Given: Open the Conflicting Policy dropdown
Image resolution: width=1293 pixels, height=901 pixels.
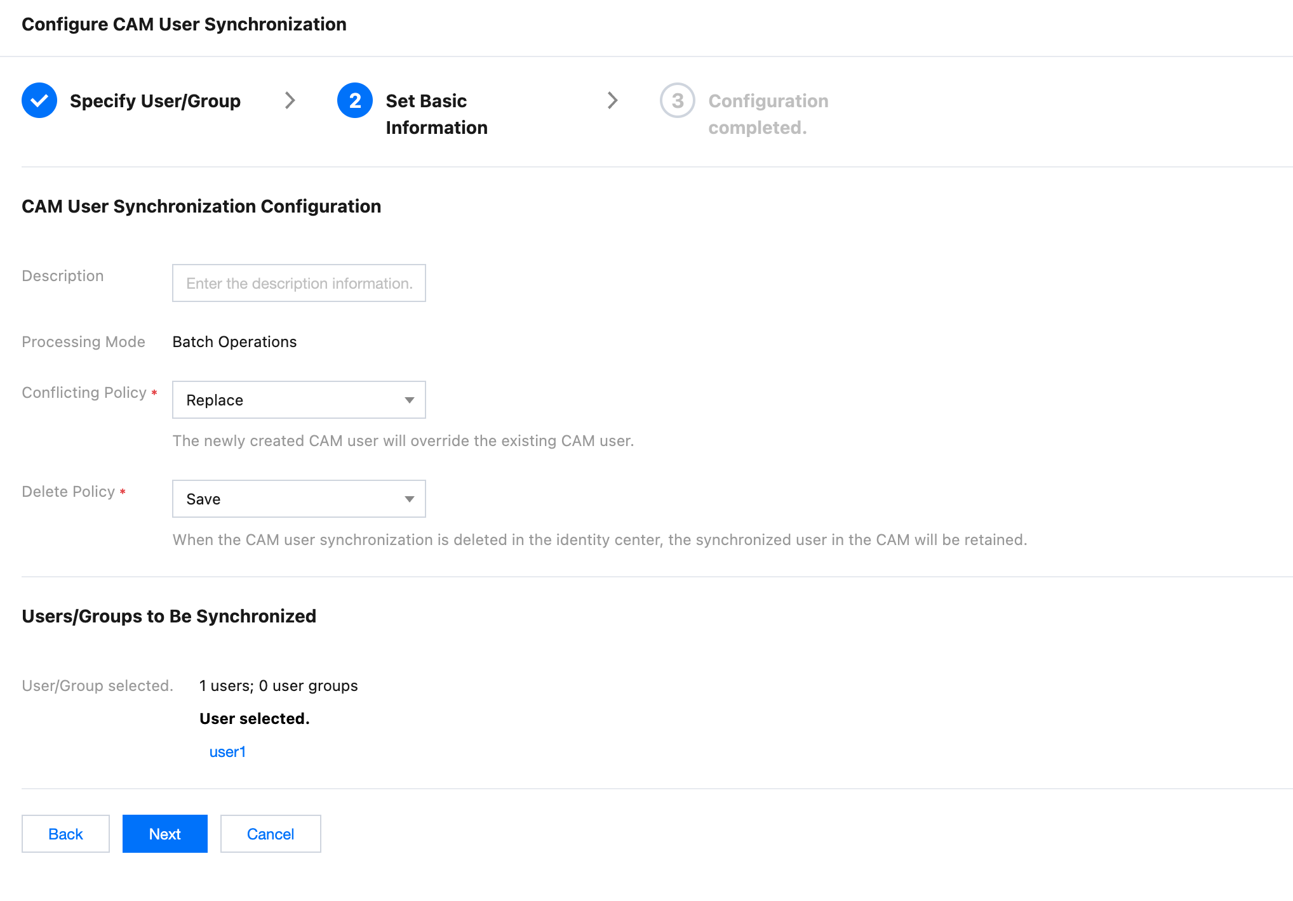Looking at the screenshot, I should click(x=299, y=400).
